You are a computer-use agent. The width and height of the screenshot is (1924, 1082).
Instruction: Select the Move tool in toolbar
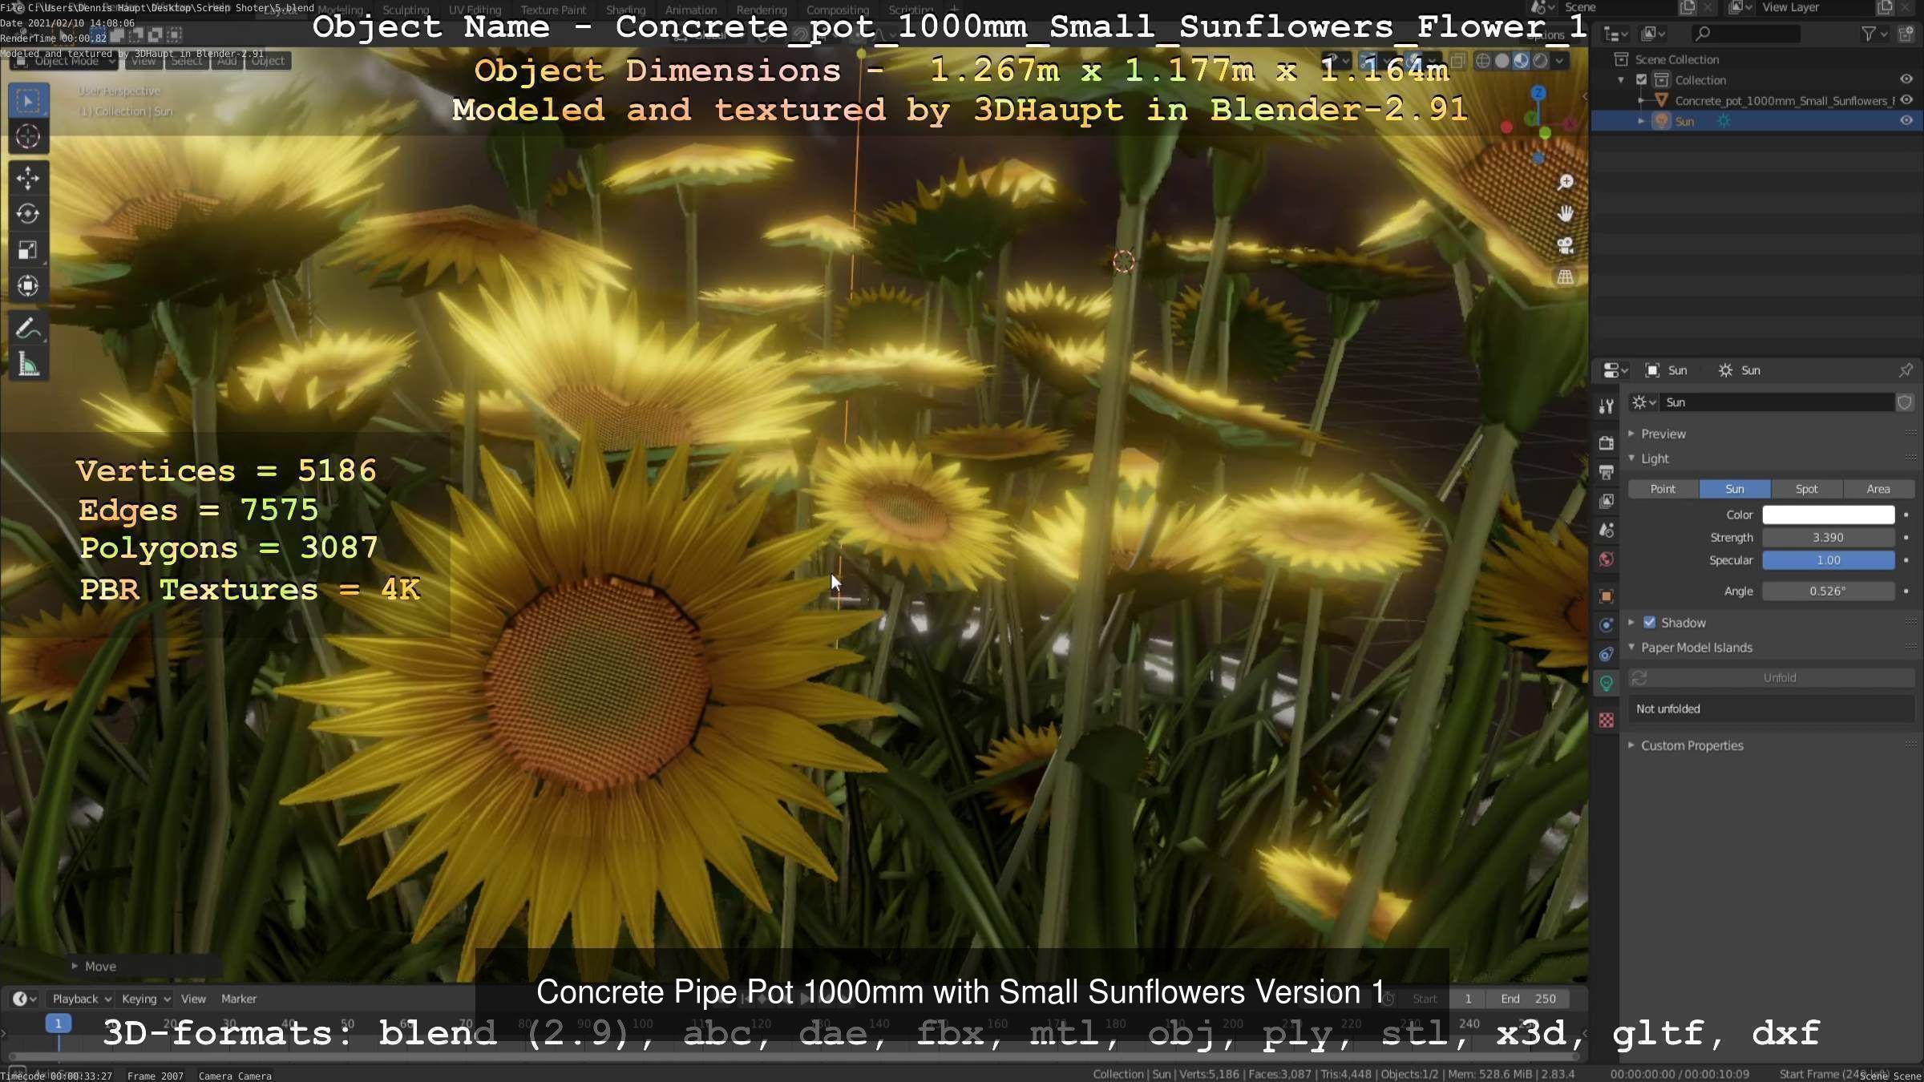click(x=28, y=178)
